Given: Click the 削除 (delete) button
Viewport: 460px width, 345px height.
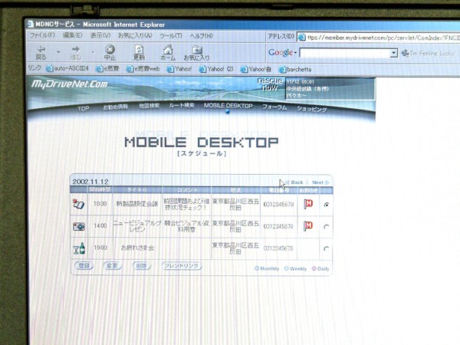Looking at the screenshot, I should [x=142, y=266].
